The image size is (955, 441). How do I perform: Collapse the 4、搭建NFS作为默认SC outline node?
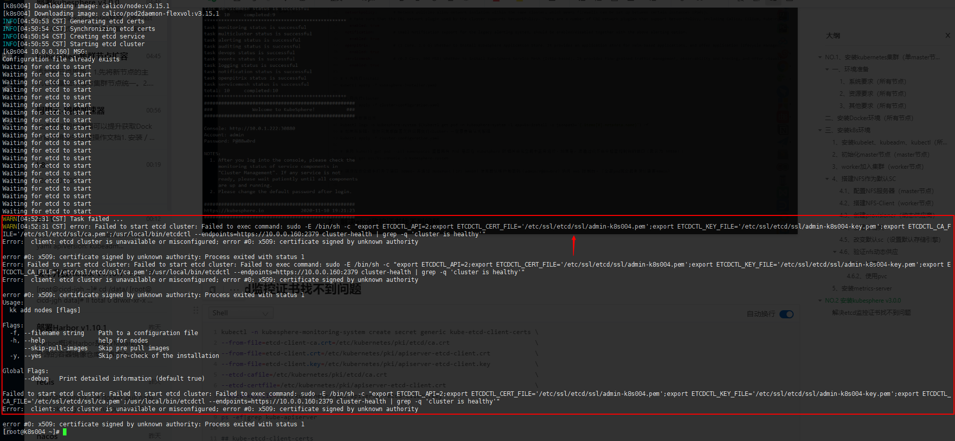coord(828,179)
